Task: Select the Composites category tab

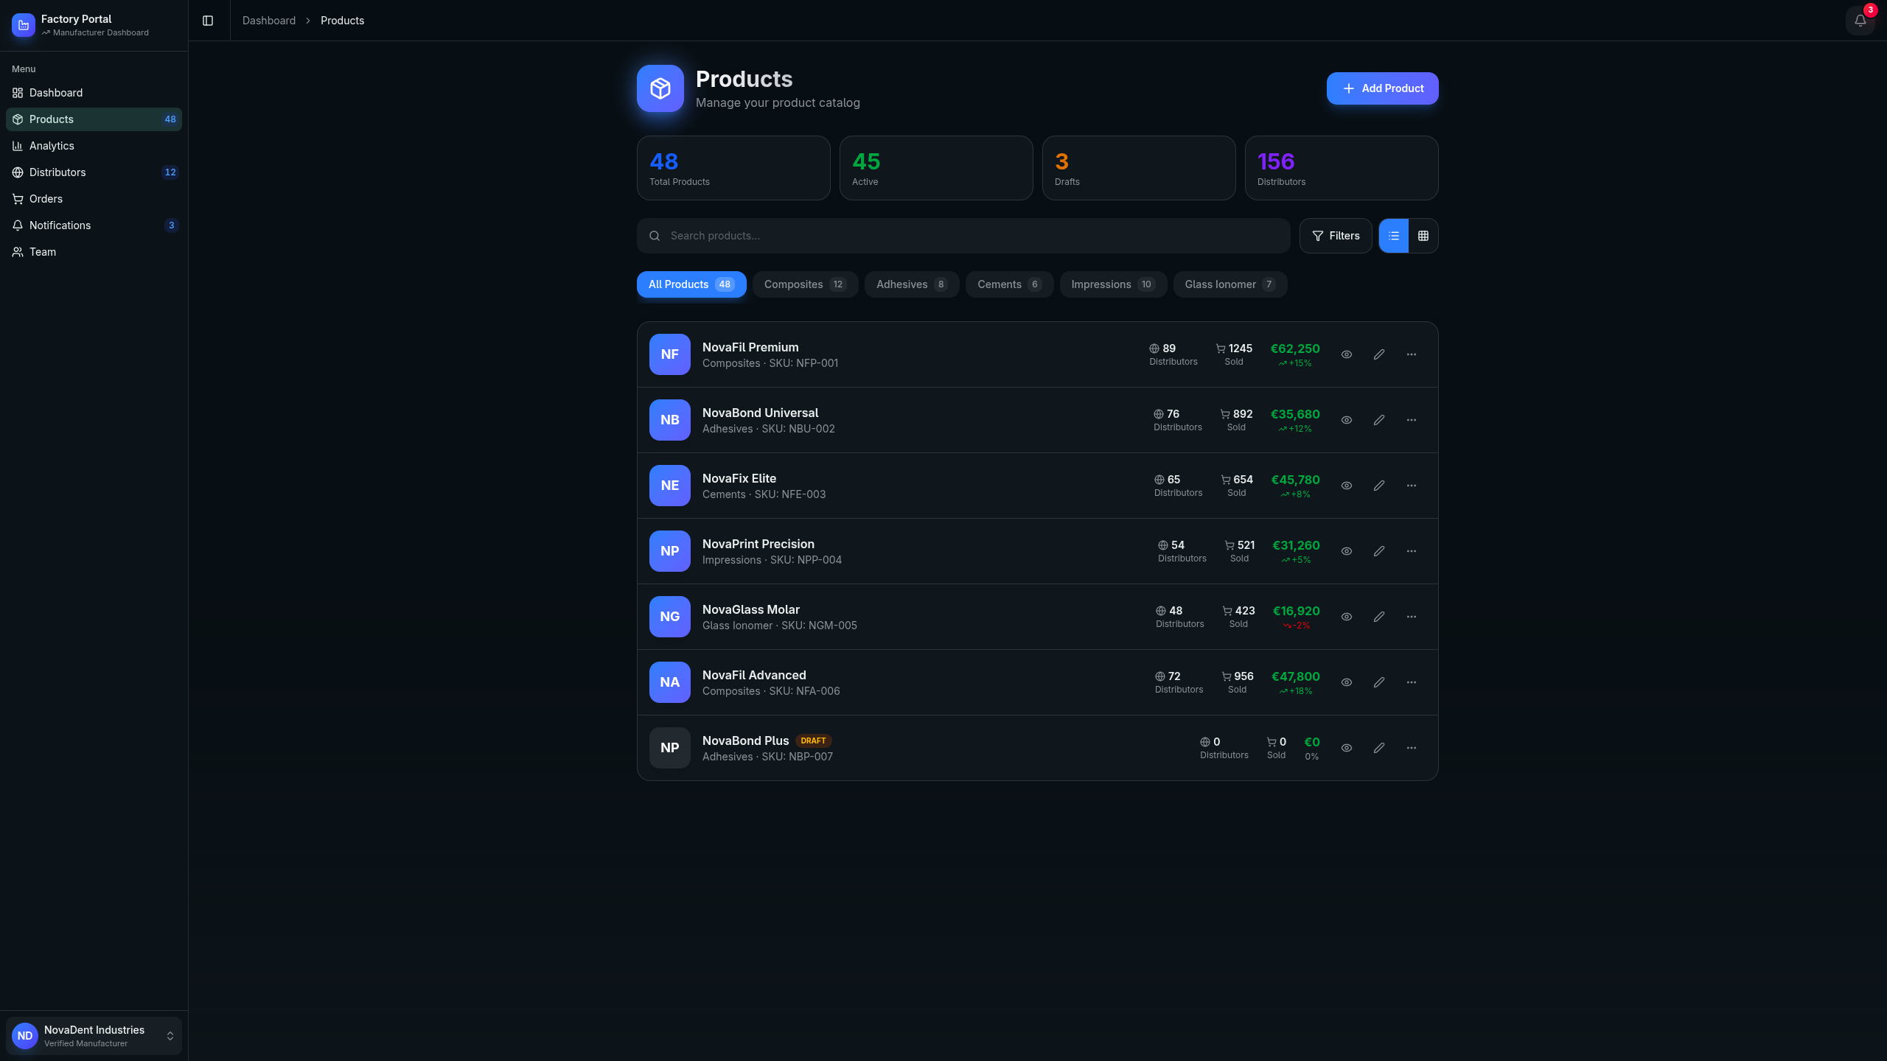Action: click(x=805, y=284)
